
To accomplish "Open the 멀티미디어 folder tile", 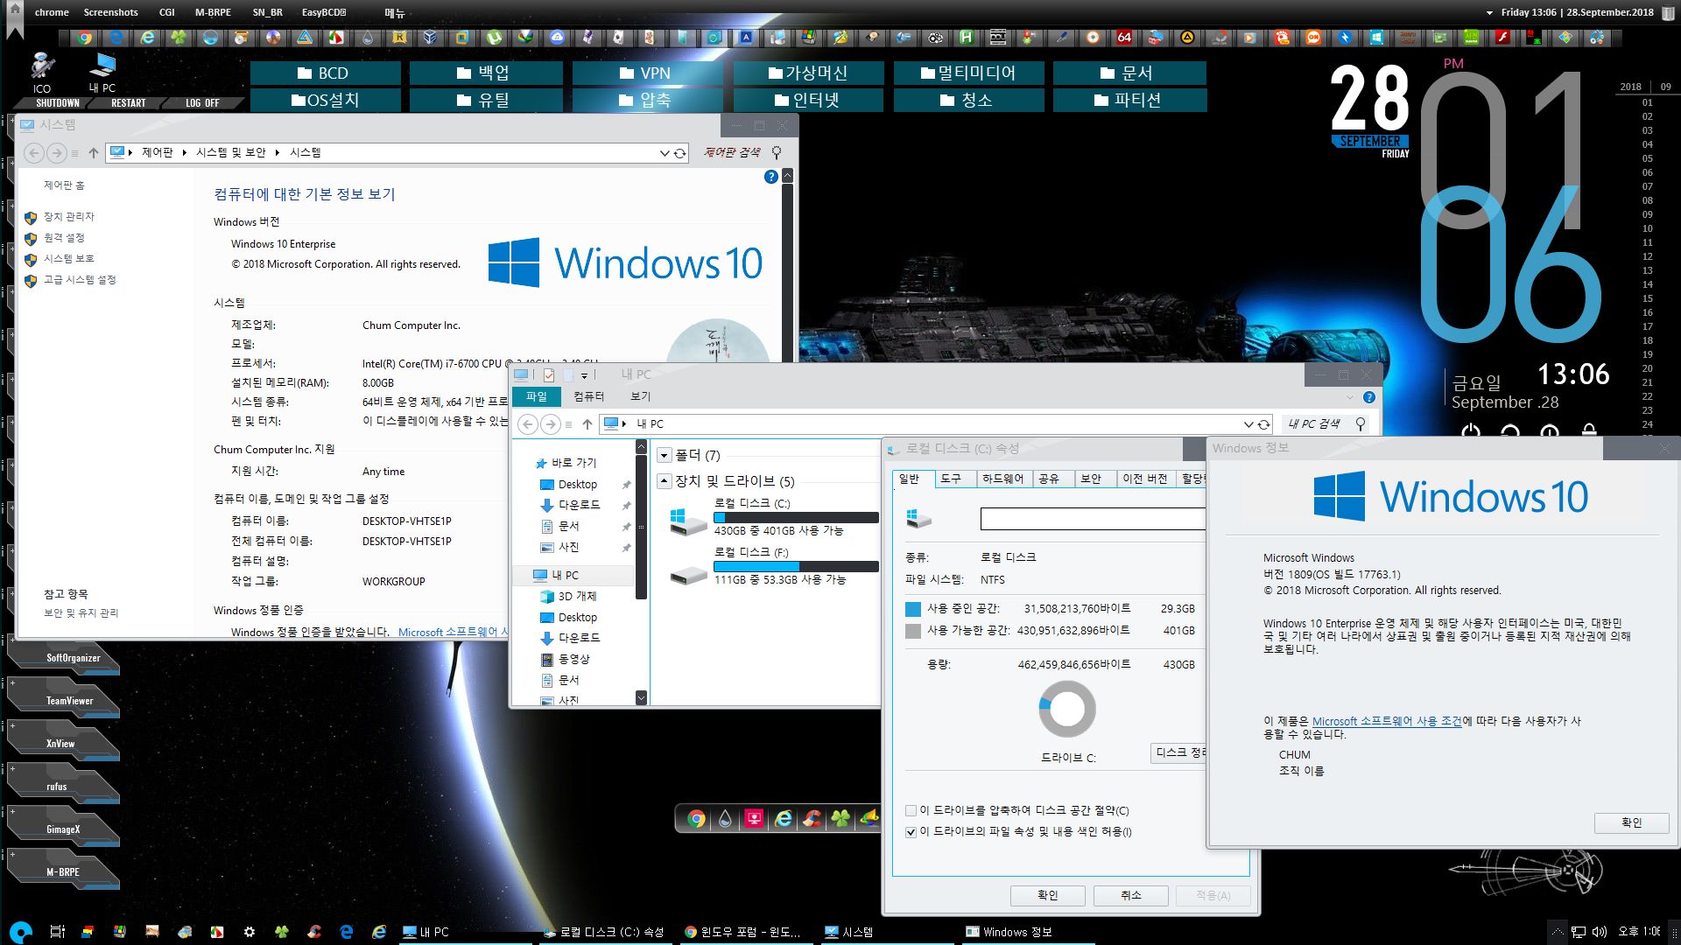I will click(968, 73).
